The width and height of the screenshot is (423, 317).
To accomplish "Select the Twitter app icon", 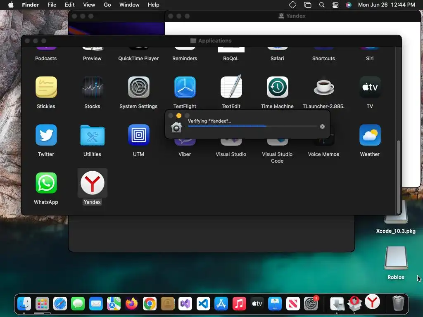I will click(x=46, y=135).
